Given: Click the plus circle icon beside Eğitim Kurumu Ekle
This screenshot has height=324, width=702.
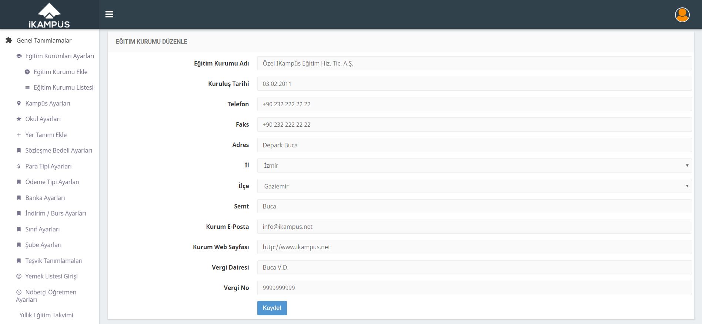Looking at the screenshot, I should pos(27,72).
